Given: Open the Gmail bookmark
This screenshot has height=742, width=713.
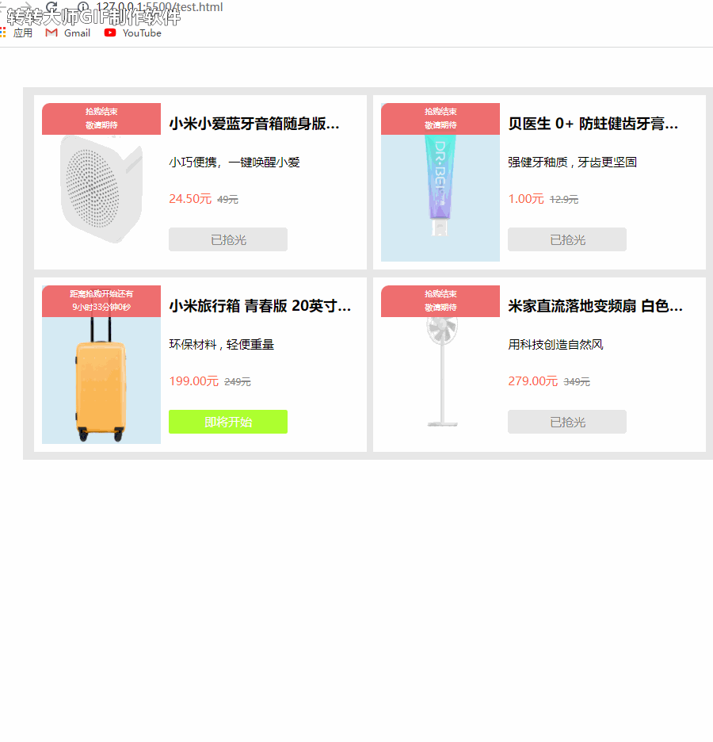Looking at the screenshot, I should [x=68, y=33].
